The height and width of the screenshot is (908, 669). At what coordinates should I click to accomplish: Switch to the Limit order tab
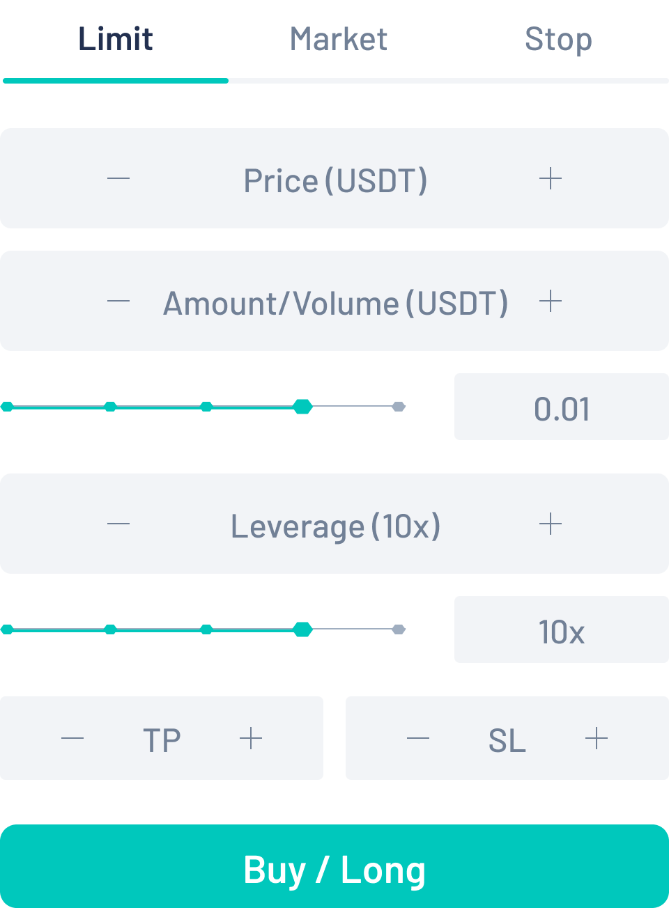(x=116, y=39)
